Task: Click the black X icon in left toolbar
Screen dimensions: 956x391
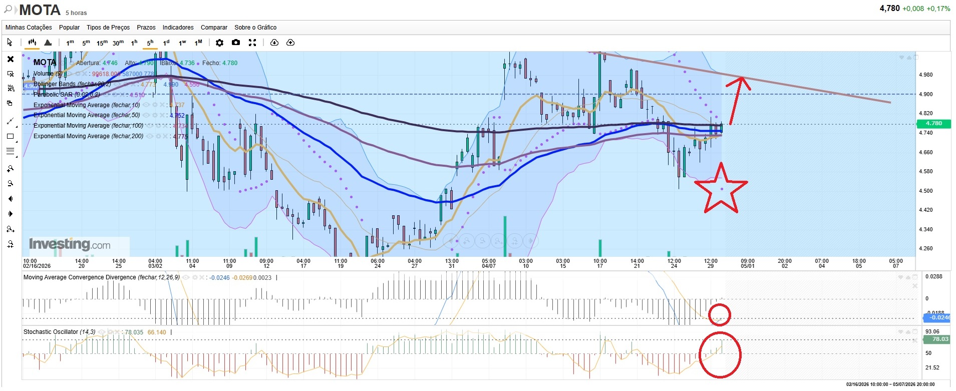Action: point(11,59)
